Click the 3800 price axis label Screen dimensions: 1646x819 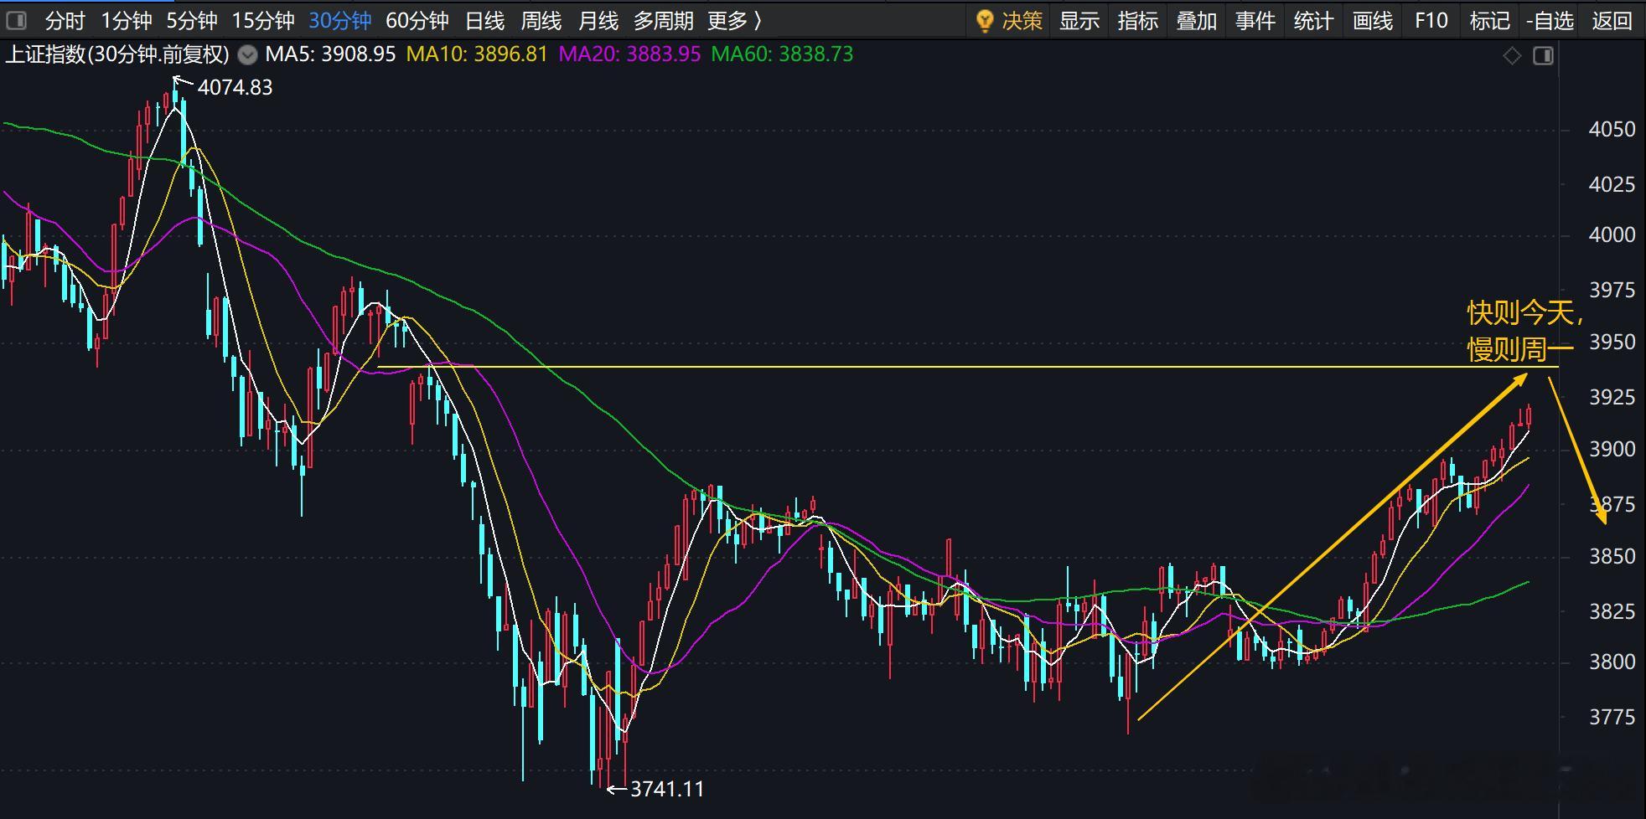(1612, 662)
